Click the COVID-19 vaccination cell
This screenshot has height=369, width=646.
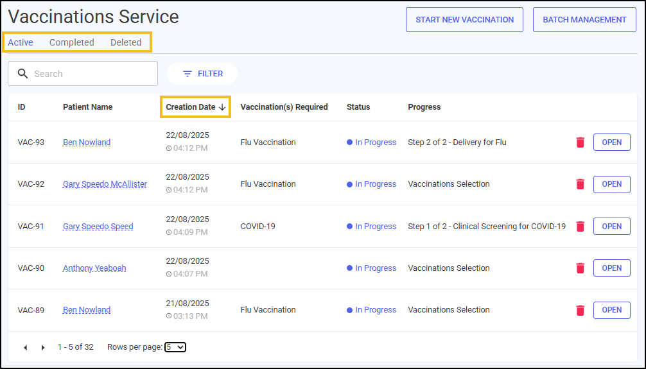(258, 226)
